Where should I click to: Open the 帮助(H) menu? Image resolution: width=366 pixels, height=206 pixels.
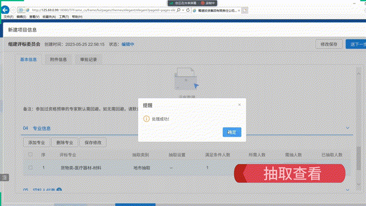click(x=77, y=17)
